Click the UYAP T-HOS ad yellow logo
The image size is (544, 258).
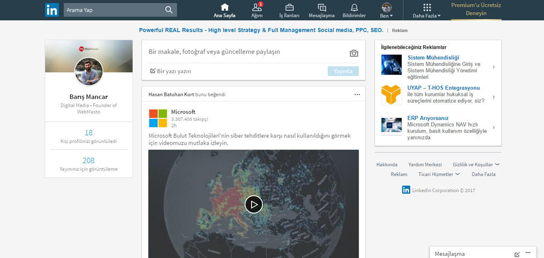point(391,95)
